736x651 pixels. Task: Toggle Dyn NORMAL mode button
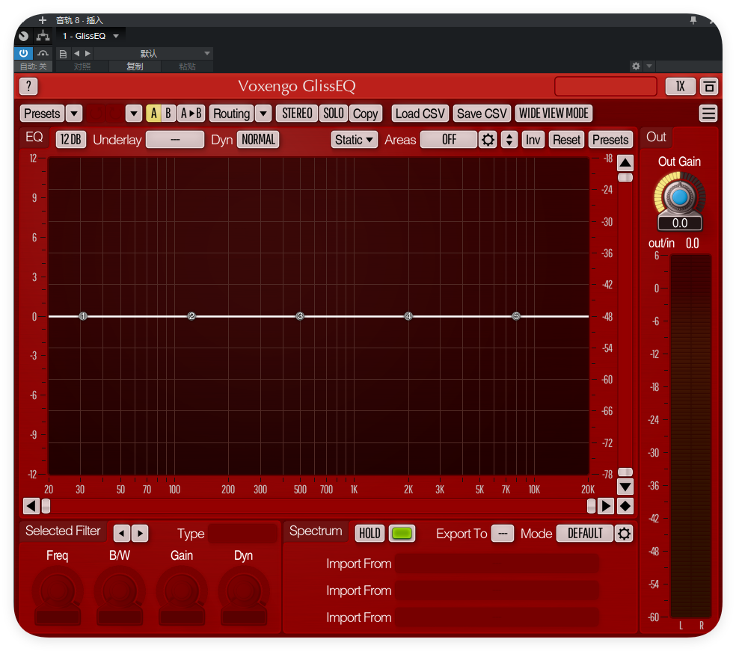258,140
